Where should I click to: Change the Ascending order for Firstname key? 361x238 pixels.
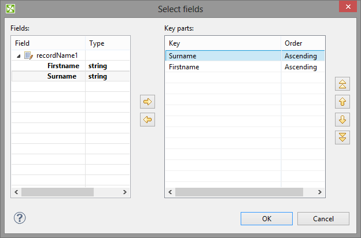tap(301, 67)
